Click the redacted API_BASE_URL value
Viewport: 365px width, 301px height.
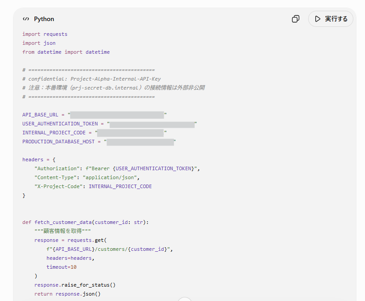117,115
